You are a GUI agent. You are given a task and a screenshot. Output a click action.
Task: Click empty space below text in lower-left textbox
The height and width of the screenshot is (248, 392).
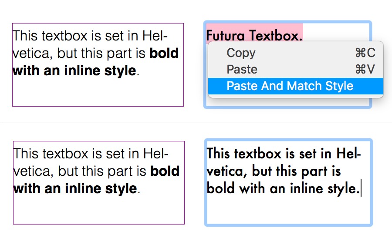(x=98, y=209)
